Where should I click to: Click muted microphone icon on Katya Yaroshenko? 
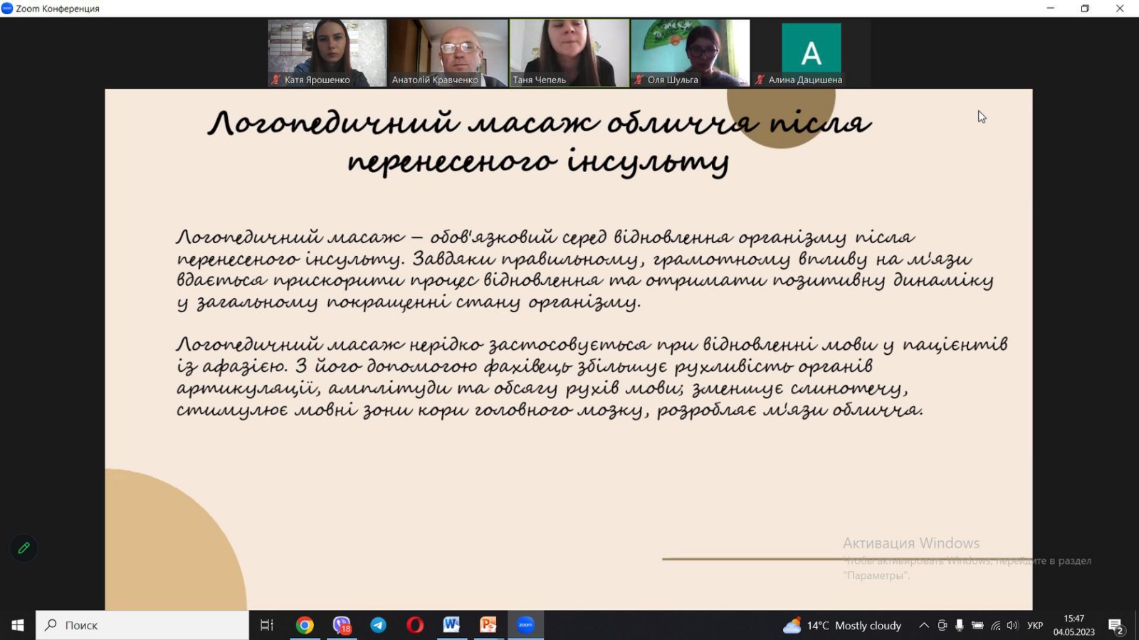pos(275,80)
